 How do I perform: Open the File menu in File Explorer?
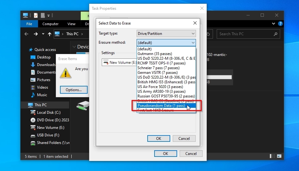29,24
